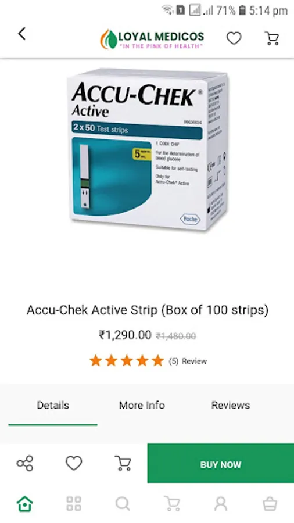Open the (5) Review link
The height and width of the screenshot is (523, 294).
(x=188, y=361)
